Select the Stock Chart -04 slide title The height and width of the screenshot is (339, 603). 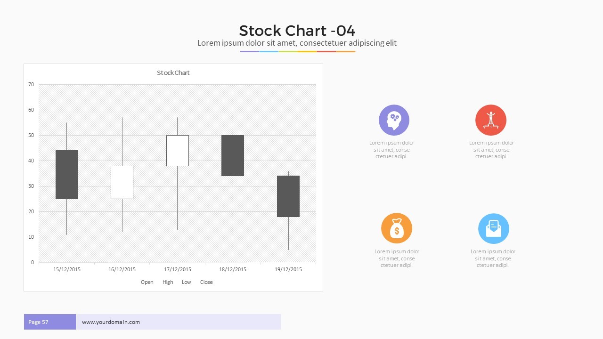click(x=297, y=31)
